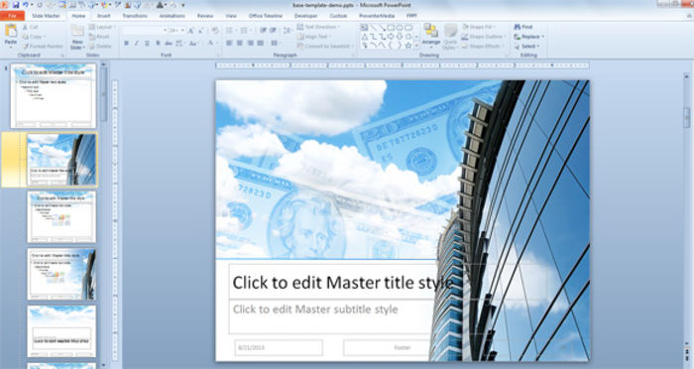Select the Text Box shape in shapes gallery
This screenshot has height=369, width=694.
tap(364, 28)
